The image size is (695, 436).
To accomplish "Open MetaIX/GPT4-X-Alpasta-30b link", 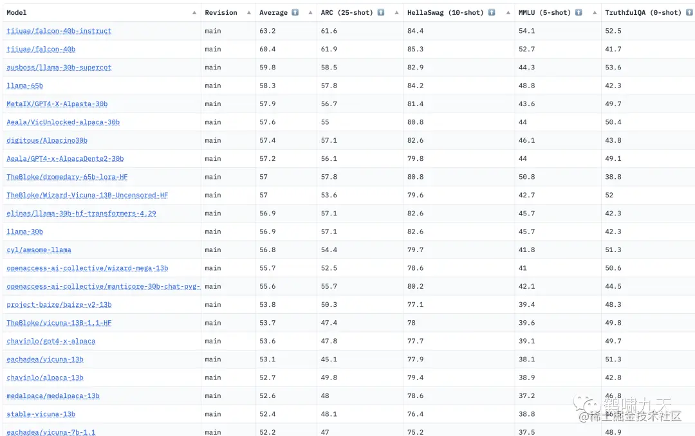I will tap(57, 104).
